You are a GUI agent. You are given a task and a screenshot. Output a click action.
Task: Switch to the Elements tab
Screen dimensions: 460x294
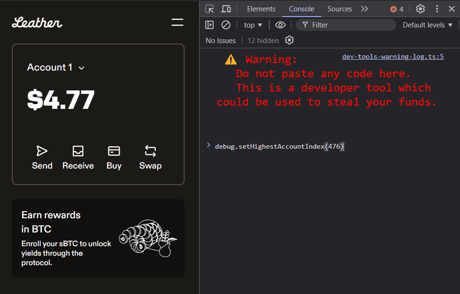(261, 9)
